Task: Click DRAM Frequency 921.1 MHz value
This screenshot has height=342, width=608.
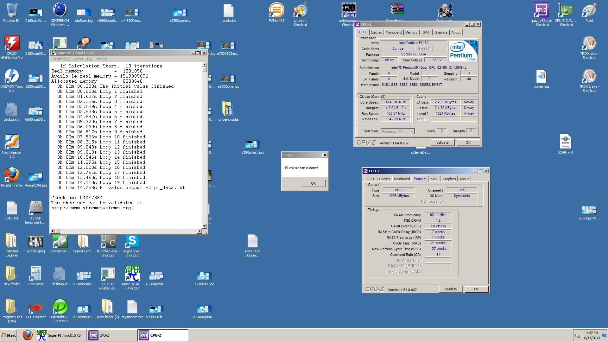Action: point(438,215)
